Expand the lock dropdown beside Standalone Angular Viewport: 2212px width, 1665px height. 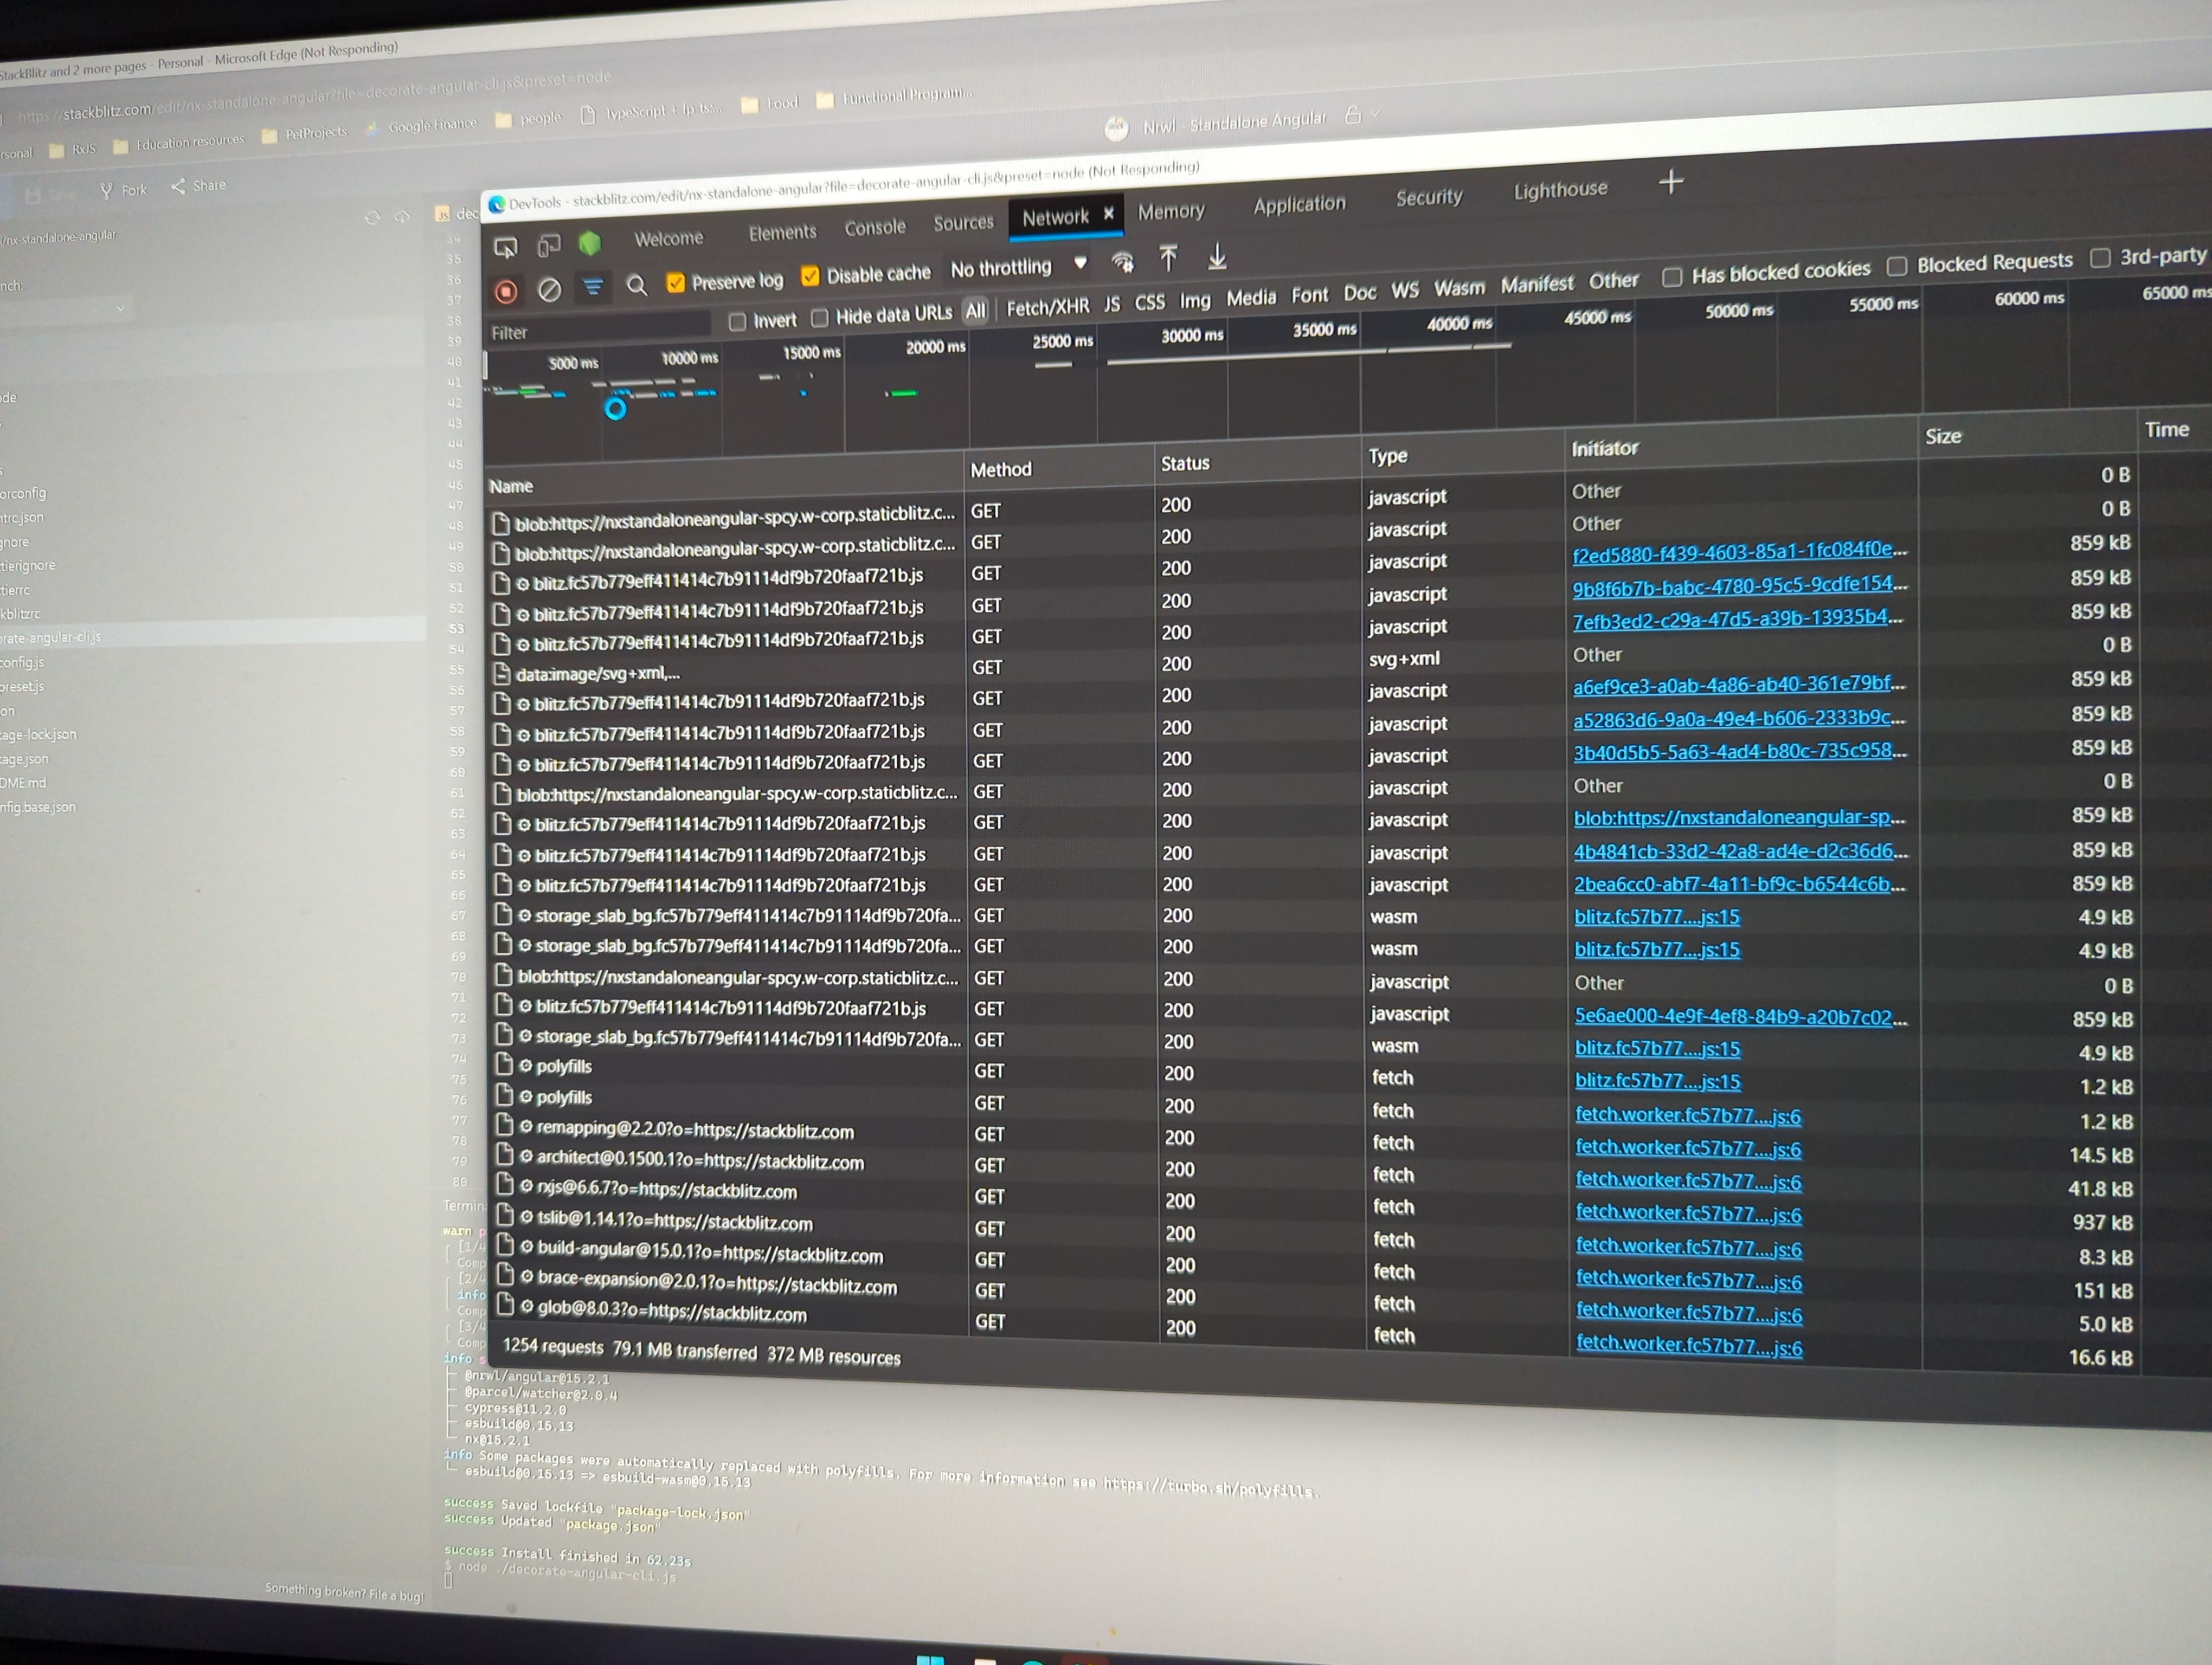1372,116
